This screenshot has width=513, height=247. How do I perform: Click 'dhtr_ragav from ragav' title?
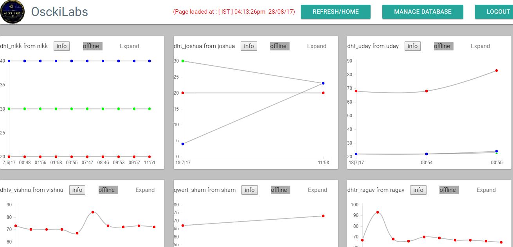(376, 190)
